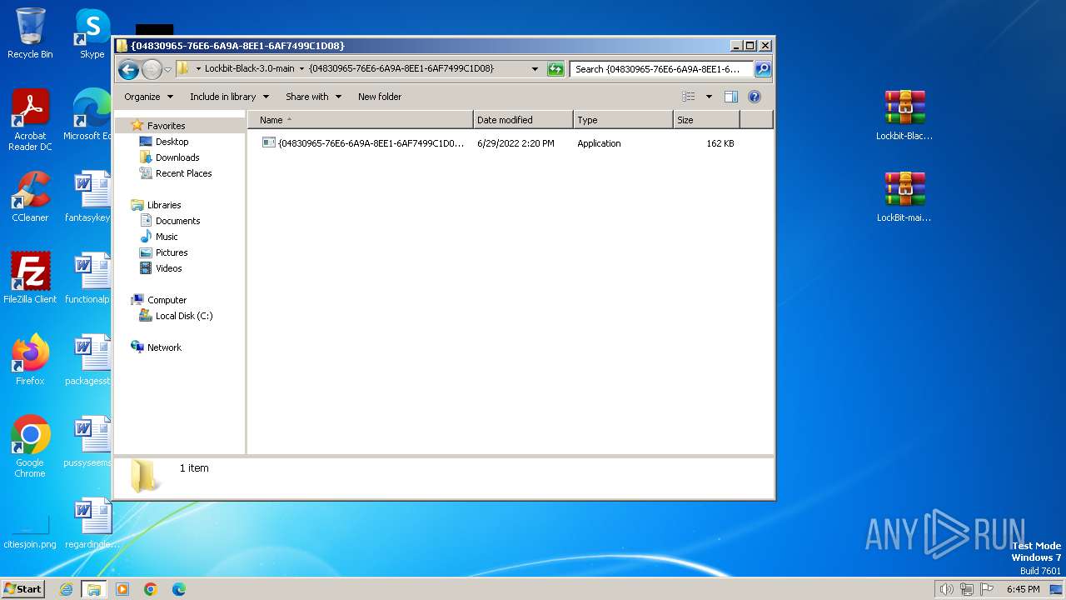
Task: Select Recent Places under Favorites
Action: pyautogui.click(x=183, y=173)
